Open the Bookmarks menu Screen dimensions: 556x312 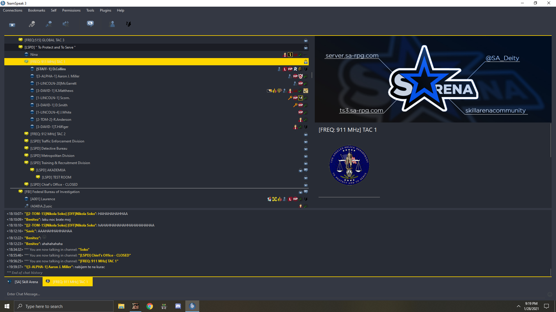36,10
